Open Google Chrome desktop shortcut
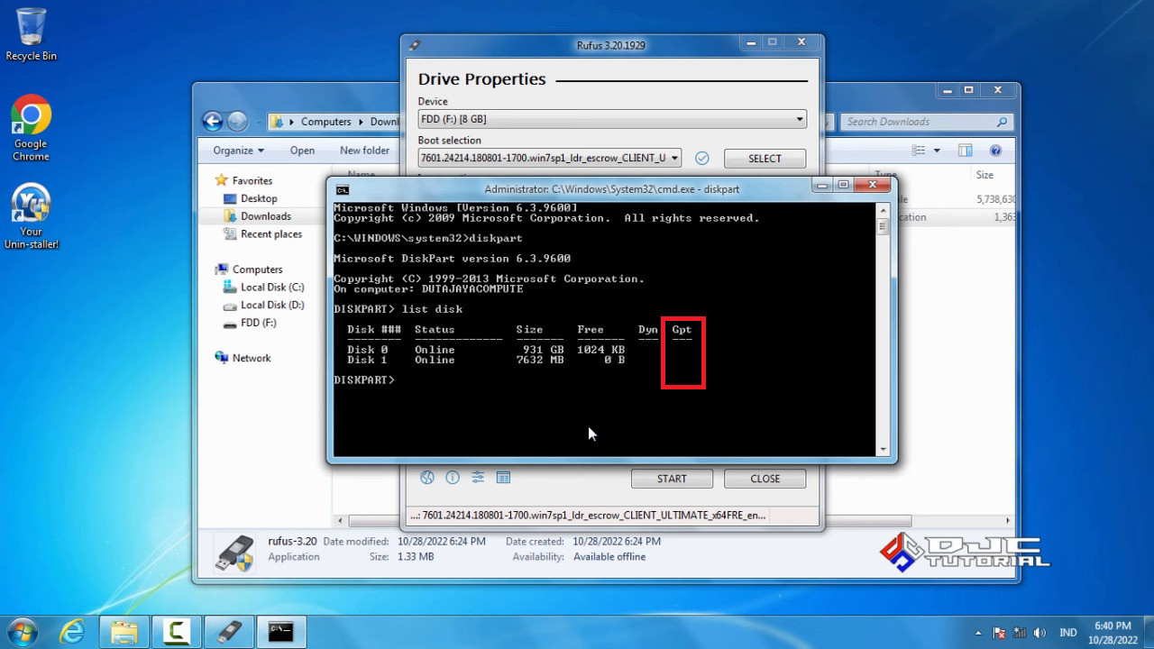Viewport: 1154px width, 649px height. pyautogui.click(x=31, y=128)
